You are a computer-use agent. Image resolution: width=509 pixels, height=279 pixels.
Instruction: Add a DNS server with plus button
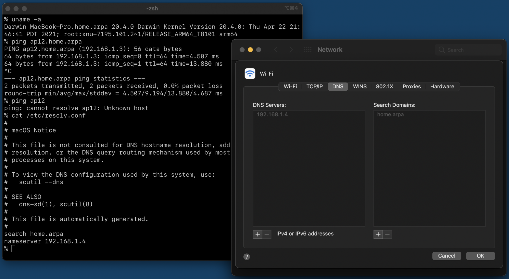[258, 234]
